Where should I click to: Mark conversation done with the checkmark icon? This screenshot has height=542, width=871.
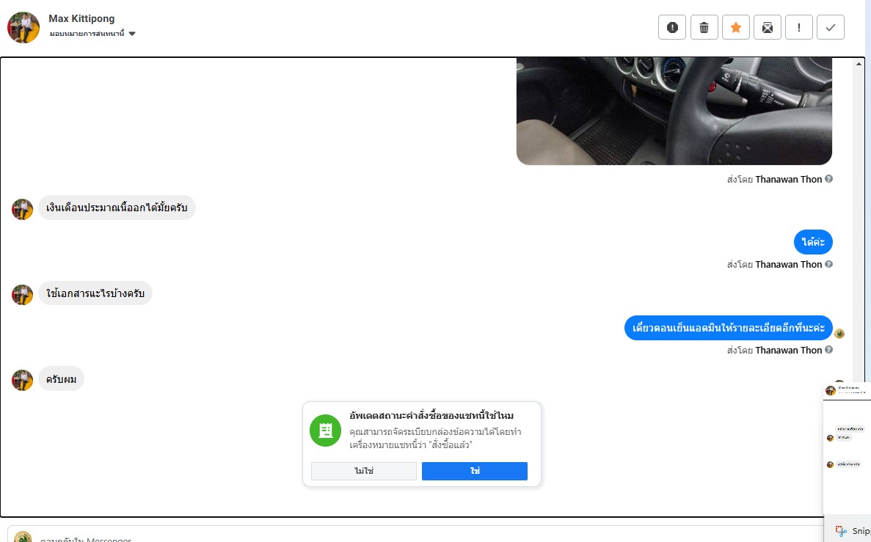point(831,27)
